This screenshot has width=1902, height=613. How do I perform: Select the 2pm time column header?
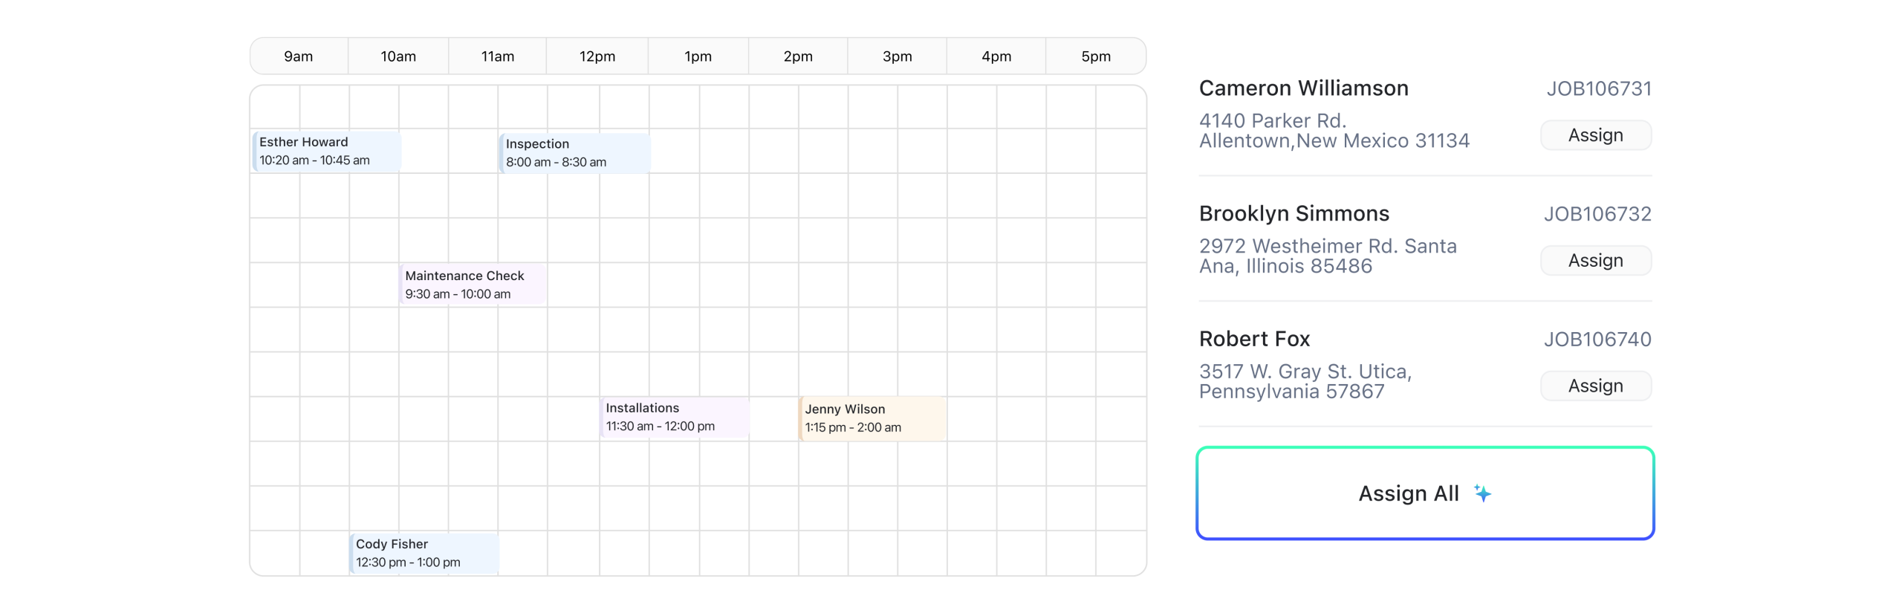click(x=798, y=56)
